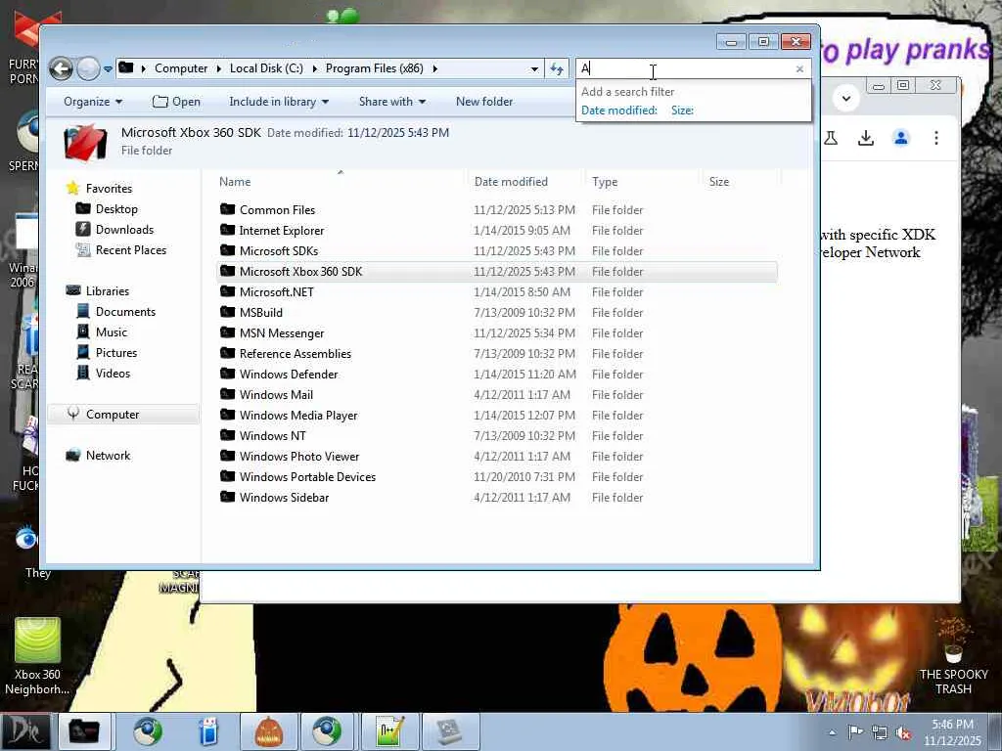Select the Windows Photo Viewer folder
1002x751 pixels.
(x=299, y=456)
